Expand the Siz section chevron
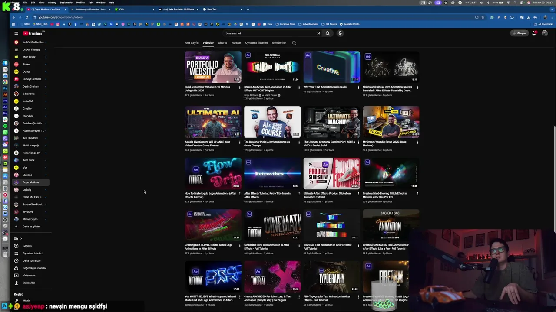Image resolution: width=556 pixels, height=312 pixels. click(20, 239)
